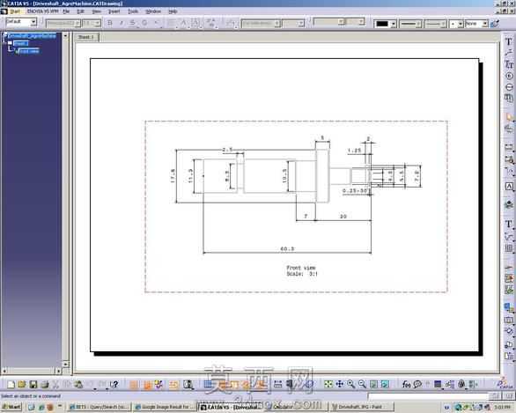Open the tolerance description dropdown

(277, 24)
